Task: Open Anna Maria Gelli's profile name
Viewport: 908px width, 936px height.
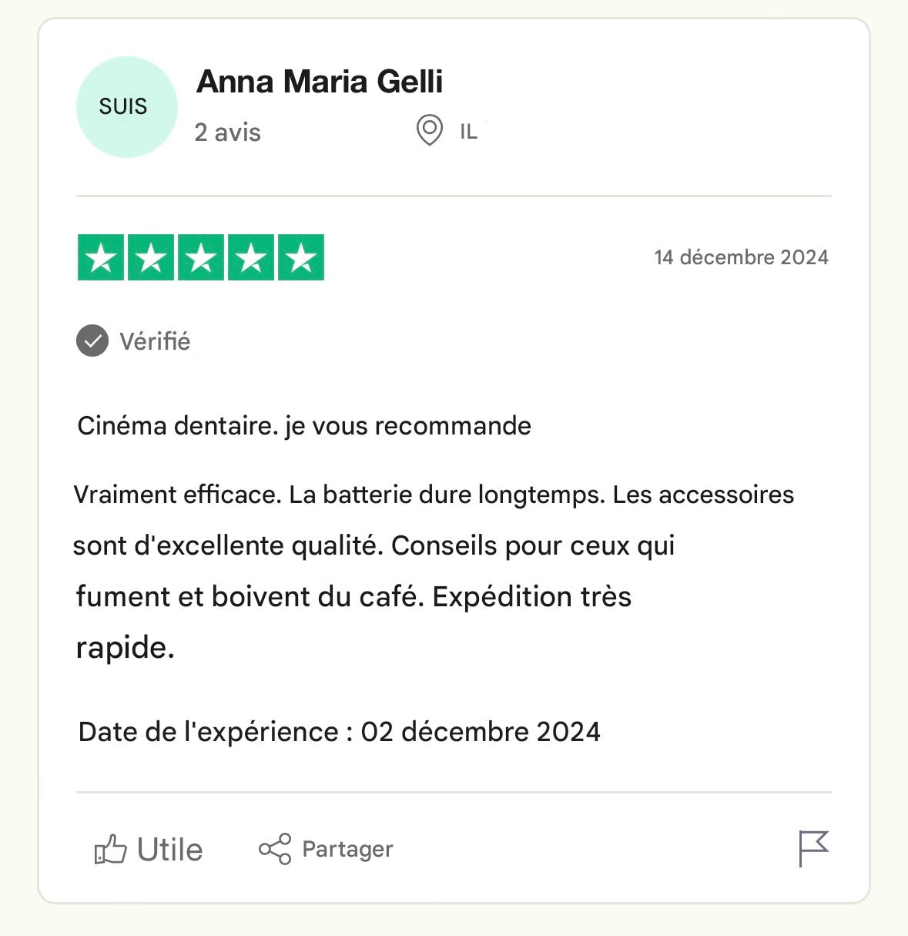Action: 320,82
